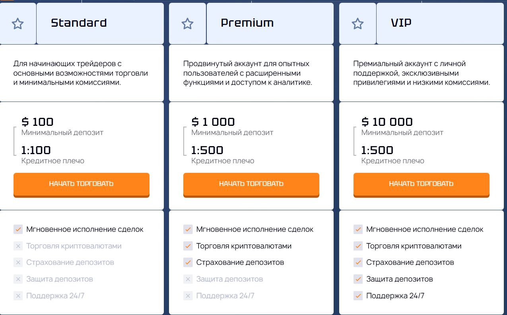Click Standard's Поддержка 24/7 X mark
Image resolution: width=507 pixels, height=315 pixels.
[x=18, y=296]
